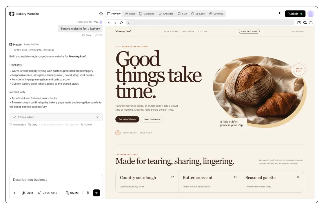Send the message with arrow button

click(x=96, y=193)
